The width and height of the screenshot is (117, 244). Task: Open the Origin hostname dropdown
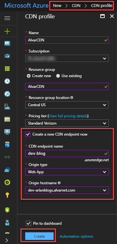click(67, 190)
